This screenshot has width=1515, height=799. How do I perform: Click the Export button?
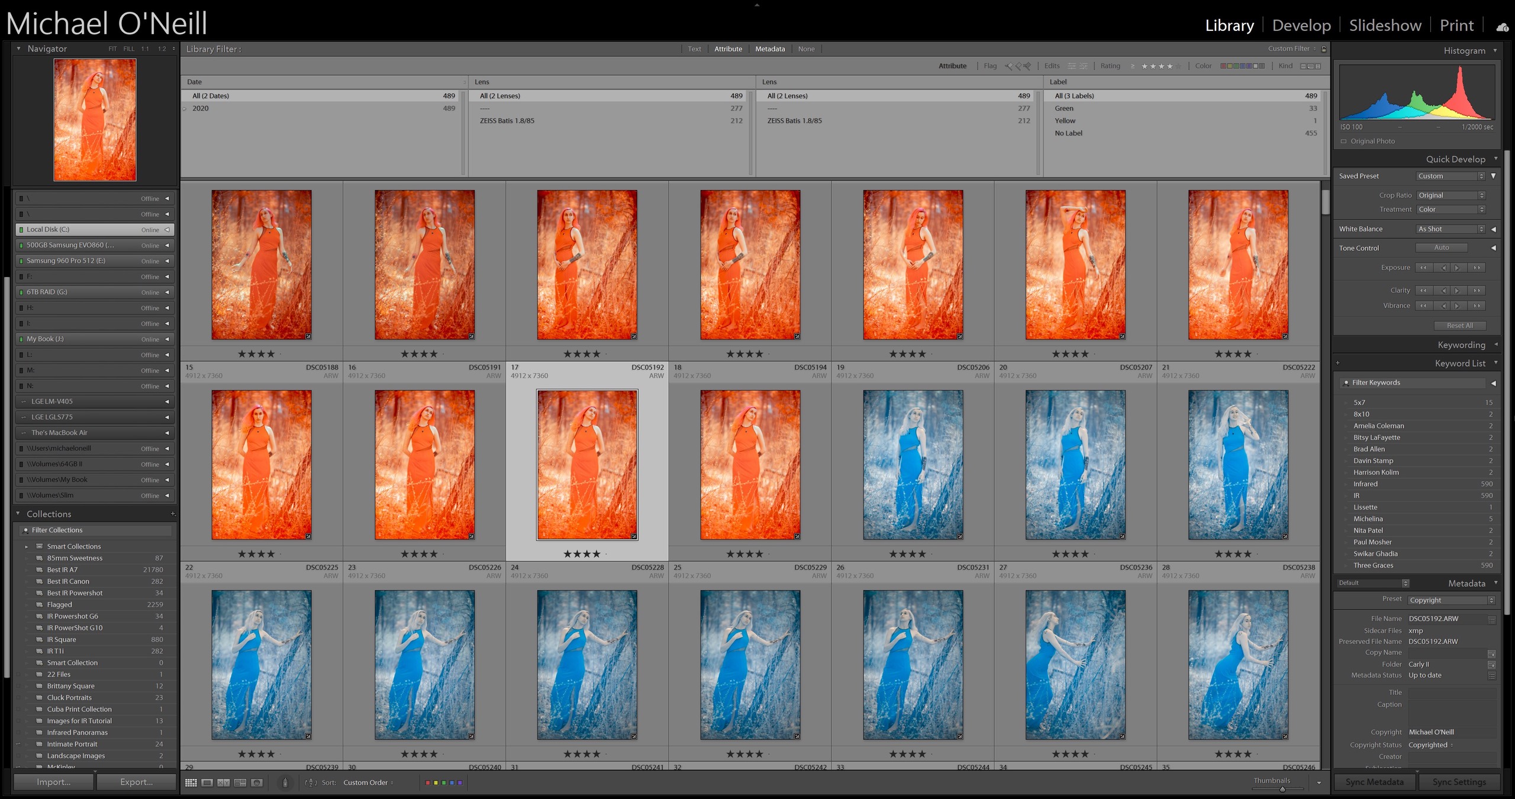click(x=136, y=782)
